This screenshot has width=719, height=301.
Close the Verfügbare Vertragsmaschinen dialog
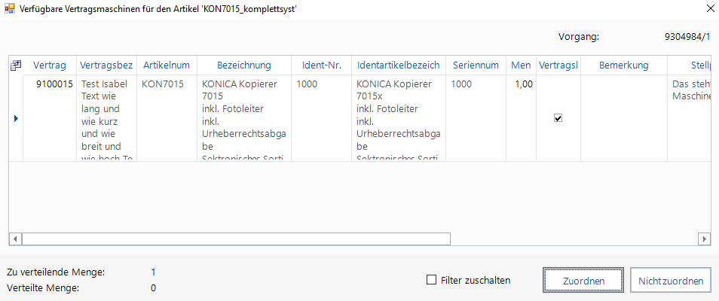pyautogui.click(x=708, y=9)
